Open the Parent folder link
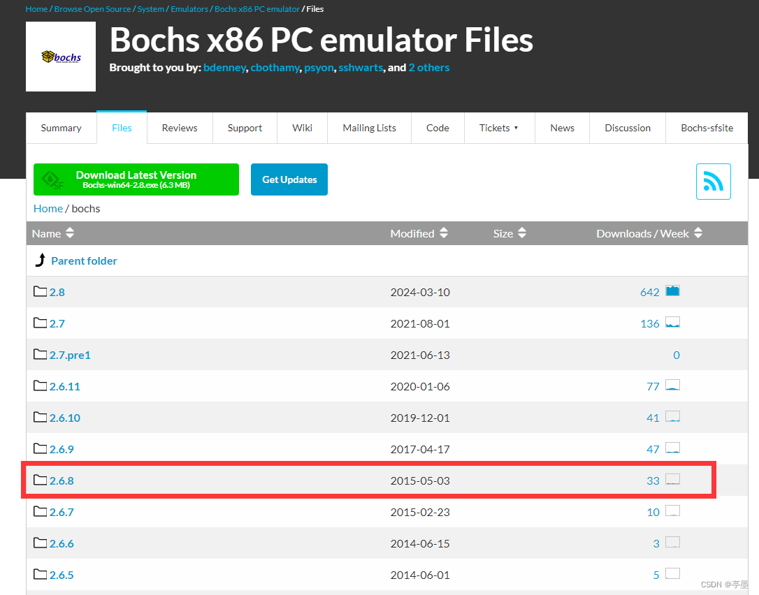759x595 pixels. click(85, 260)
